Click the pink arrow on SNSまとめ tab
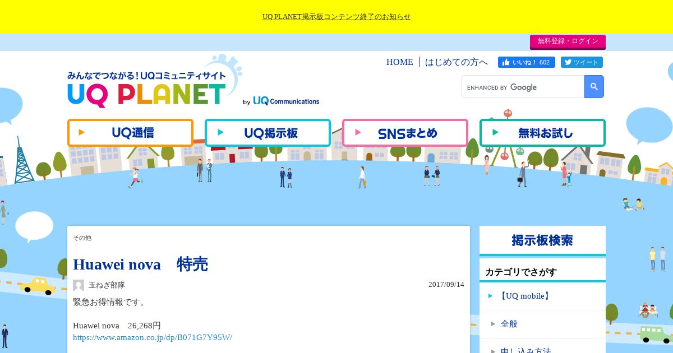The width and height of the screenshot is (673, 353). pos(358,133)
